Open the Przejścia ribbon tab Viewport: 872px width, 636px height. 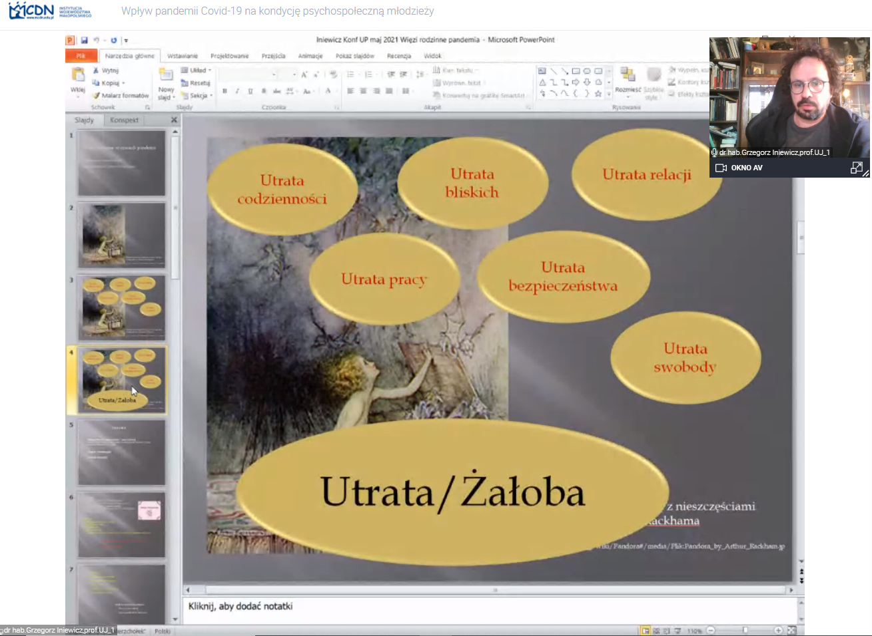point(274,56)
